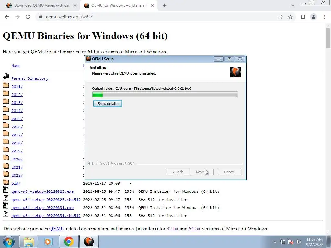
Task: Select QEMU for Windows – Installers tab
Action: (x=119, y=5)
